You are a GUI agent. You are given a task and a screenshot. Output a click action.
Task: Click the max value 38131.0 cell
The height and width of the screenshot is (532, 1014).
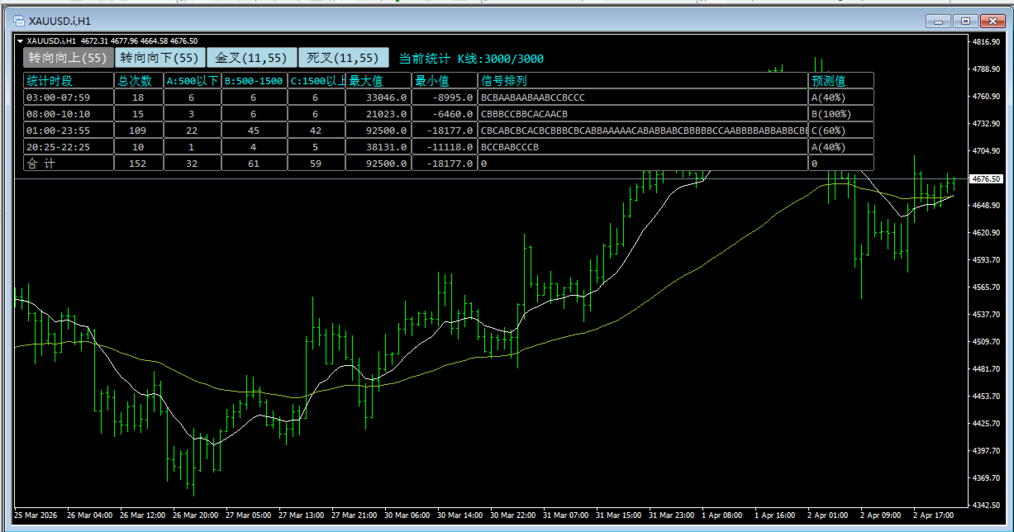click(x=378, y=147)
